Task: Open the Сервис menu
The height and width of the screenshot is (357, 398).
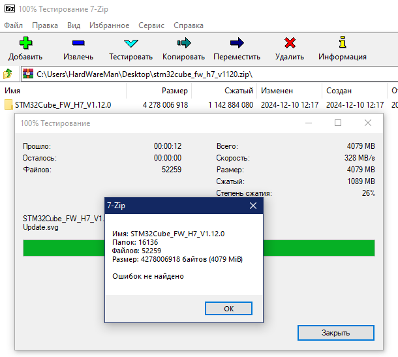Action: (x=151, y=25)
